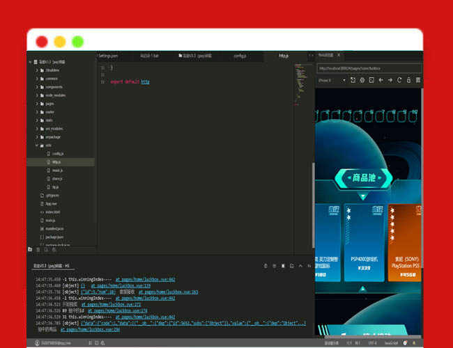Click the settings gear icon in browser toolbar

pyautogui.click(x=362, y=80)
